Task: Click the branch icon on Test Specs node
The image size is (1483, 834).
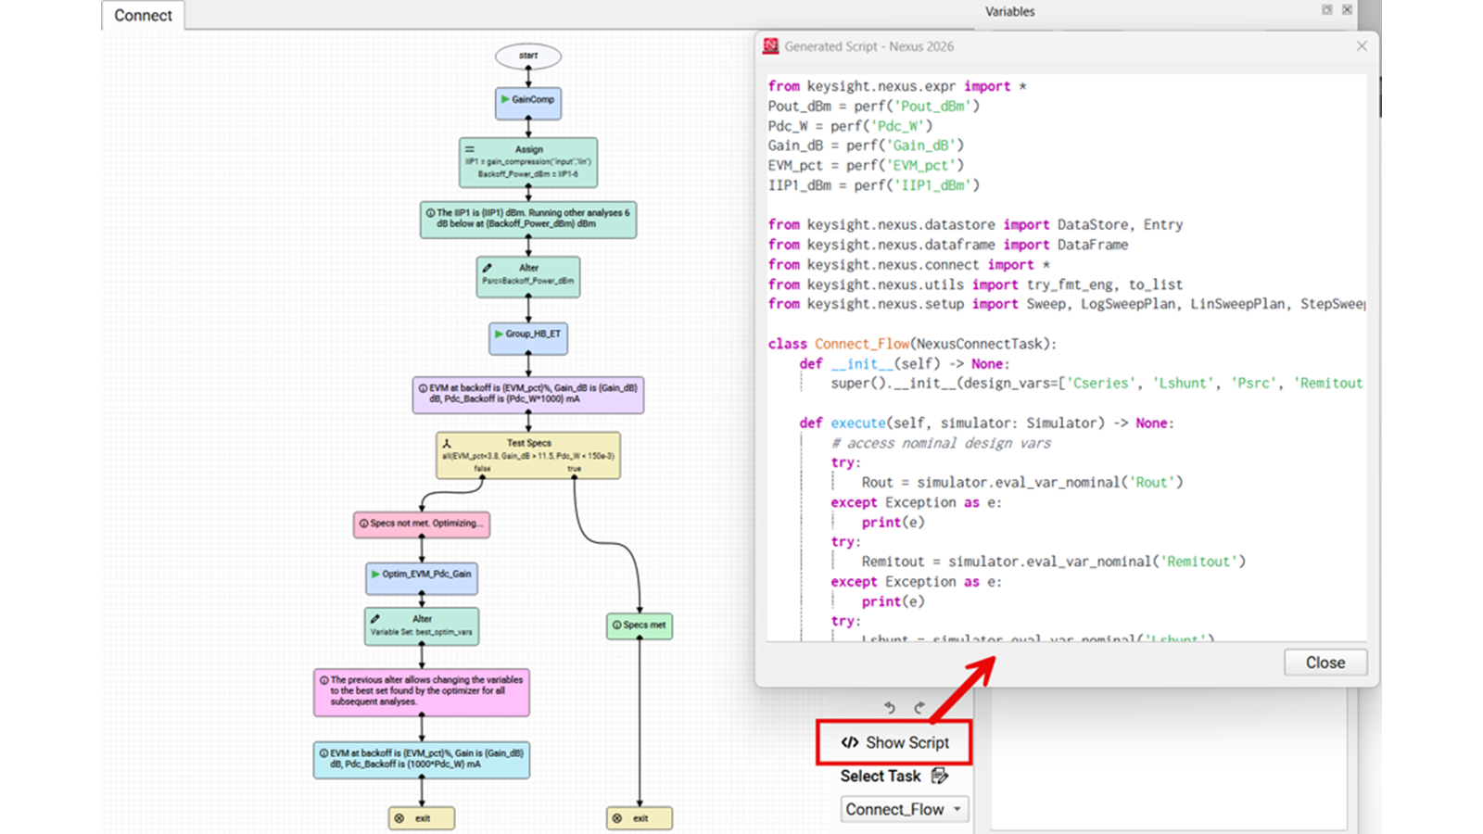Action: [x=447, y=444]
